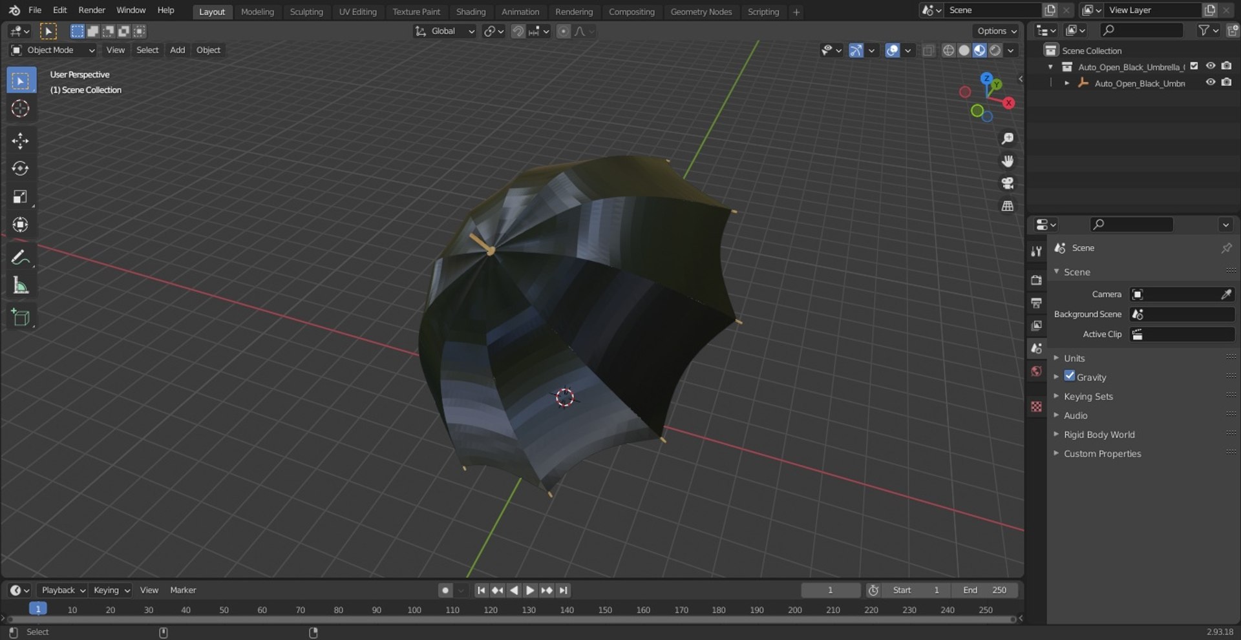The image size is (1241, 640).
Task: Click the End frame field
Action: pyautogui.click(x=986, y=590)
